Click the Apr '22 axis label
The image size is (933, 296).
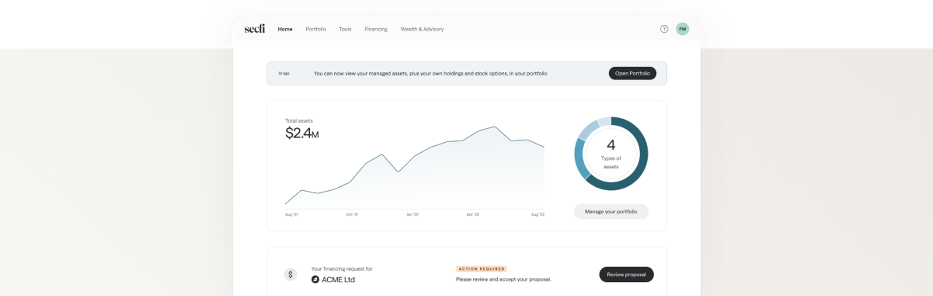click(x=473, y=214)
